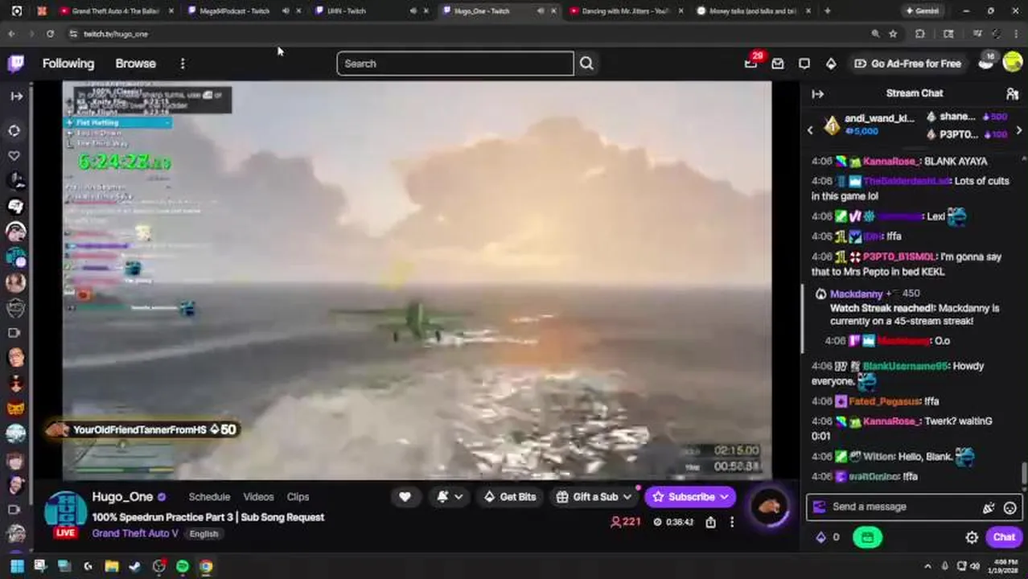Open the notifications inbox icon
Screen dimensions: 1028x579
[x=778, y=64]
